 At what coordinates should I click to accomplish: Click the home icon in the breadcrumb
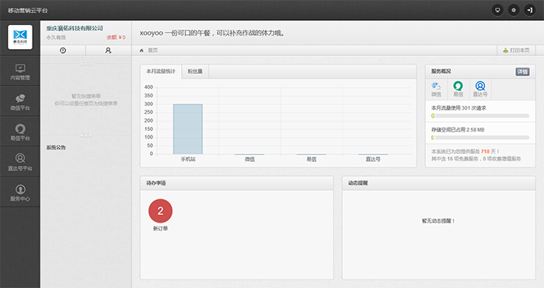click(141, 51)
